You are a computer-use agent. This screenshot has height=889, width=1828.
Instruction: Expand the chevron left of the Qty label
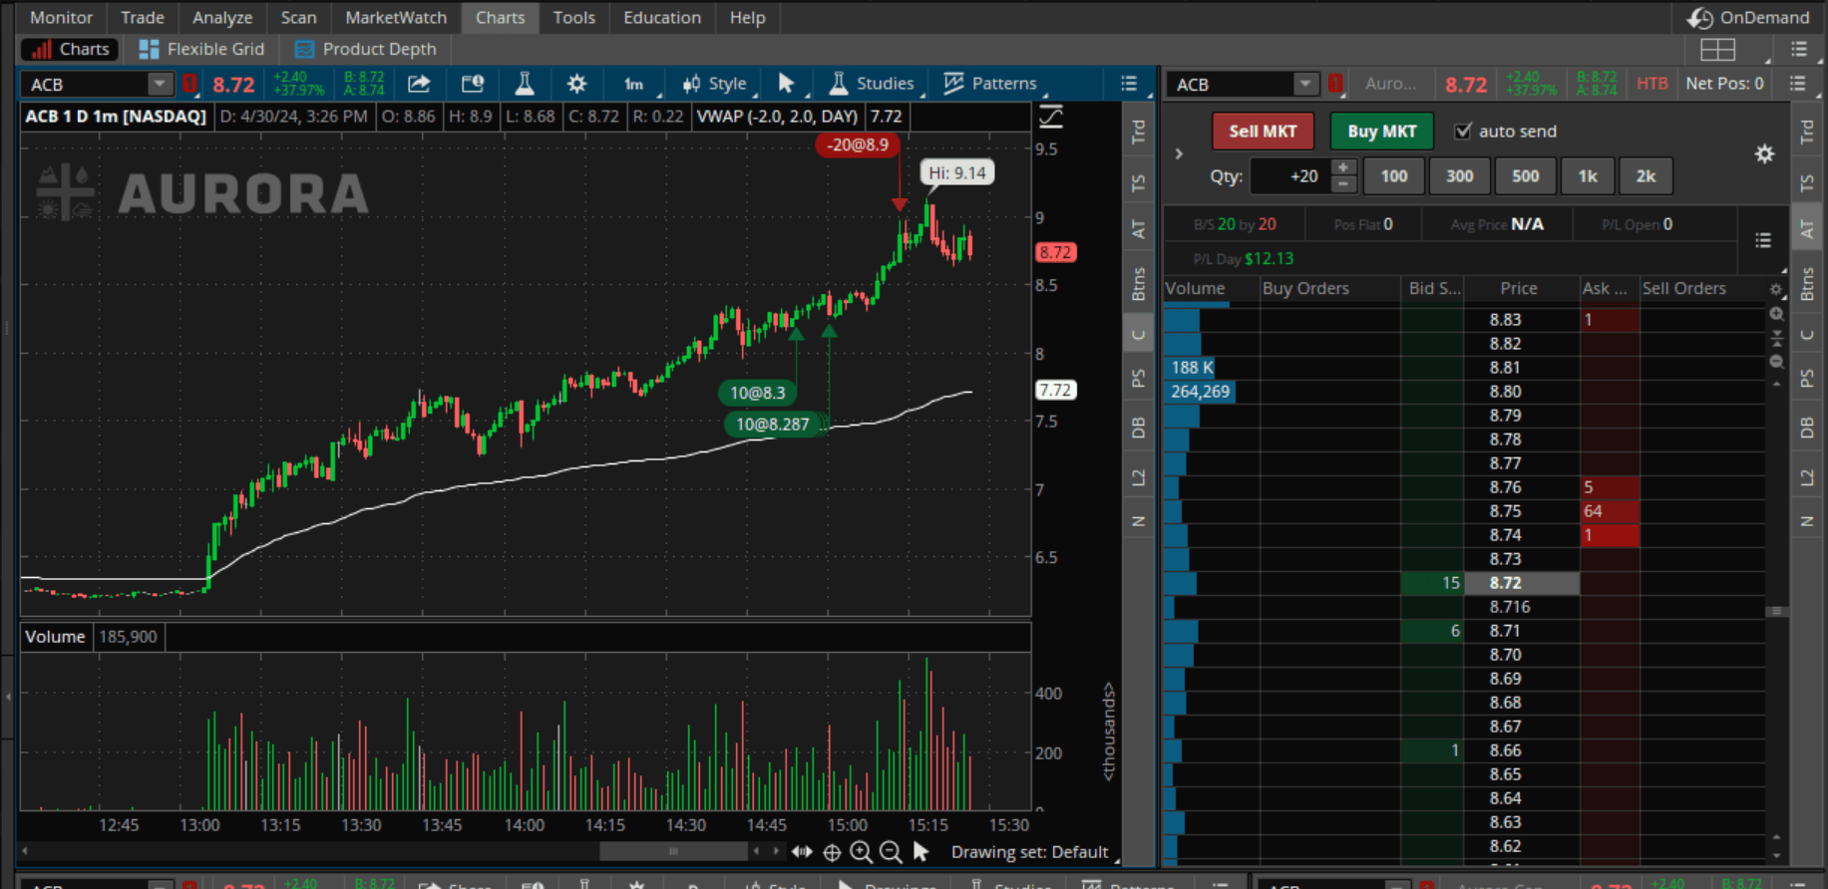[x=1179, y=153]
